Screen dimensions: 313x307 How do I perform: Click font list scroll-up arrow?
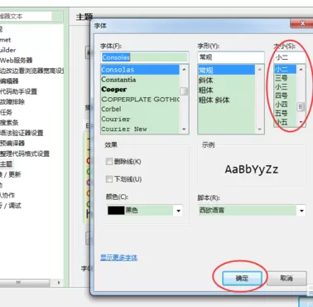click(x=184, y=69)
